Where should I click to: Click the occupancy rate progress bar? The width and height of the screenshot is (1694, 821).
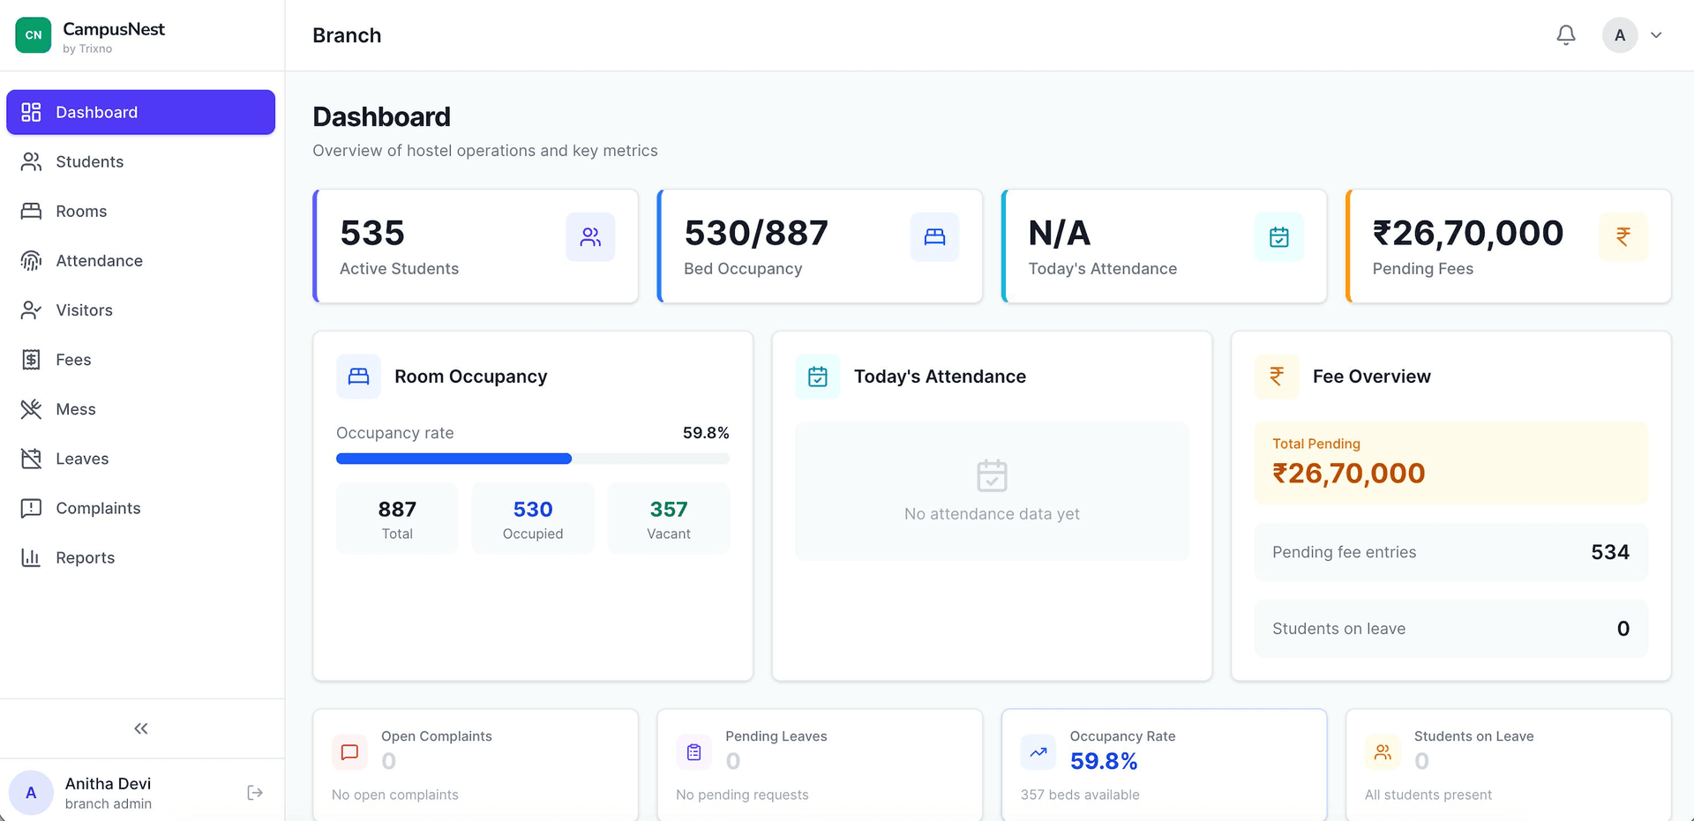coord(532,459)
